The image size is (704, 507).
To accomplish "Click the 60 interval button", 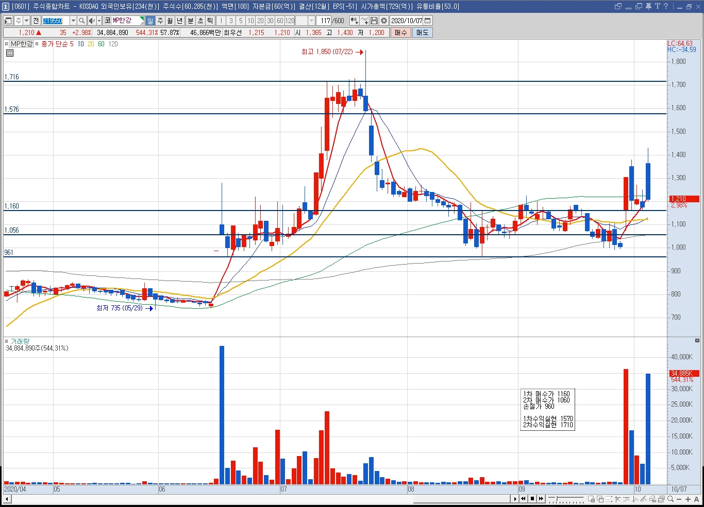I will (280, 21).
